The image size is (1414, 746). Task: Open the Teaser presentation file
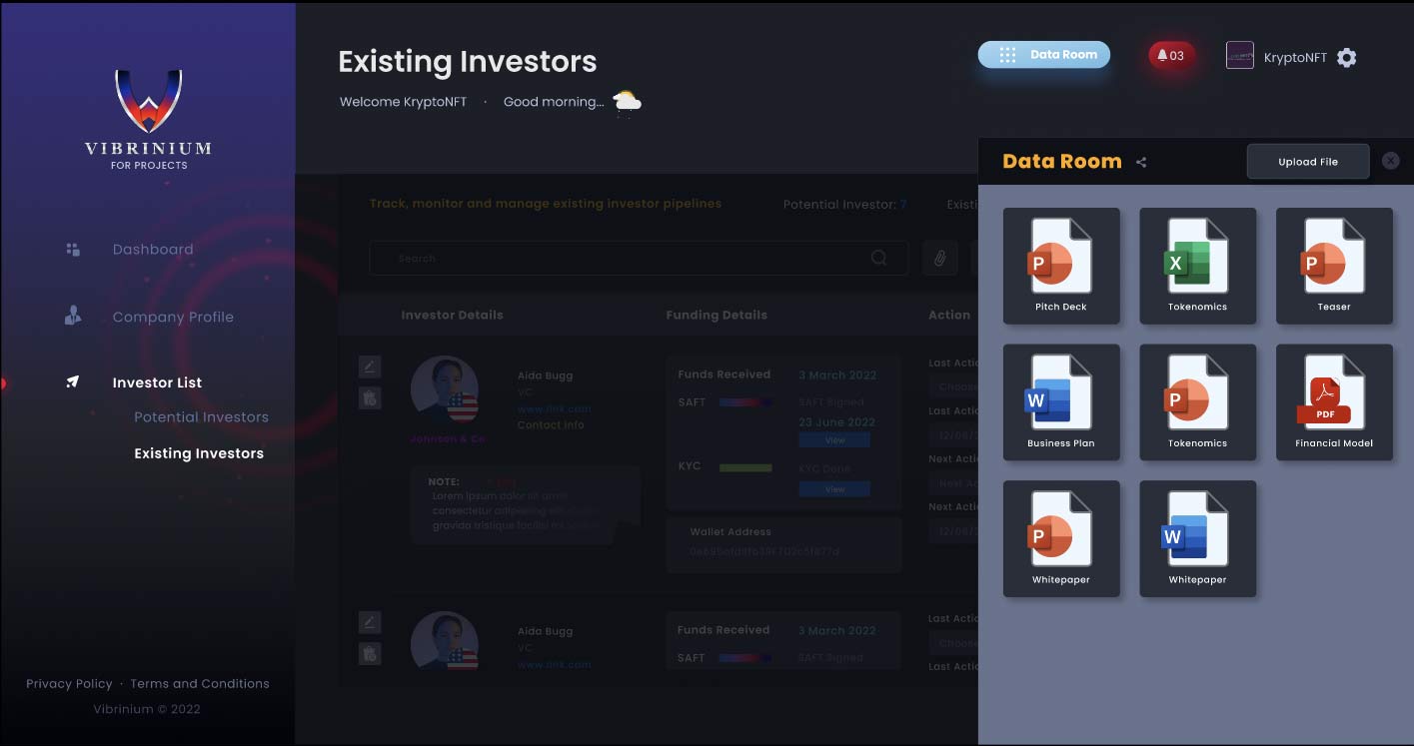(x=1333, y=266)
